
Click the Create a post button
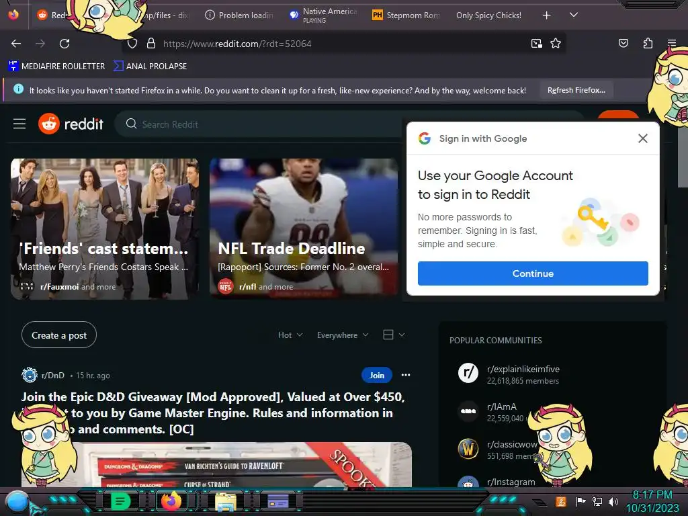(59, 335)
